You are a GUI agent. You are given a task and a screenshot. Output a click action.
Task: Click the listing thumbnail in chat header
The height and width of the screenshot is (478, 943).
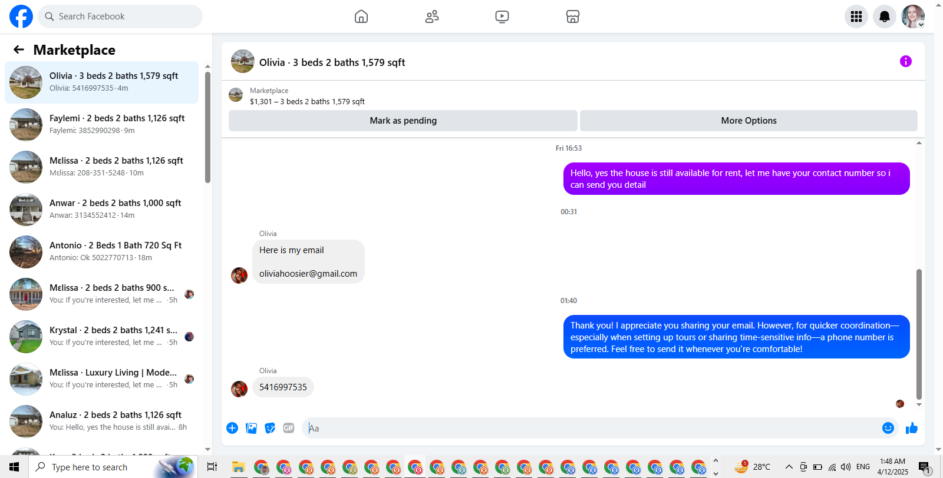point(243,61)
